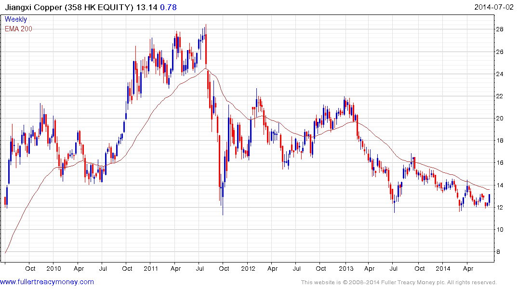Image resolution: width=518 pixels, height=289 pixels.
Task: Click the Oct label just before 2010
Action: point(30,268)
